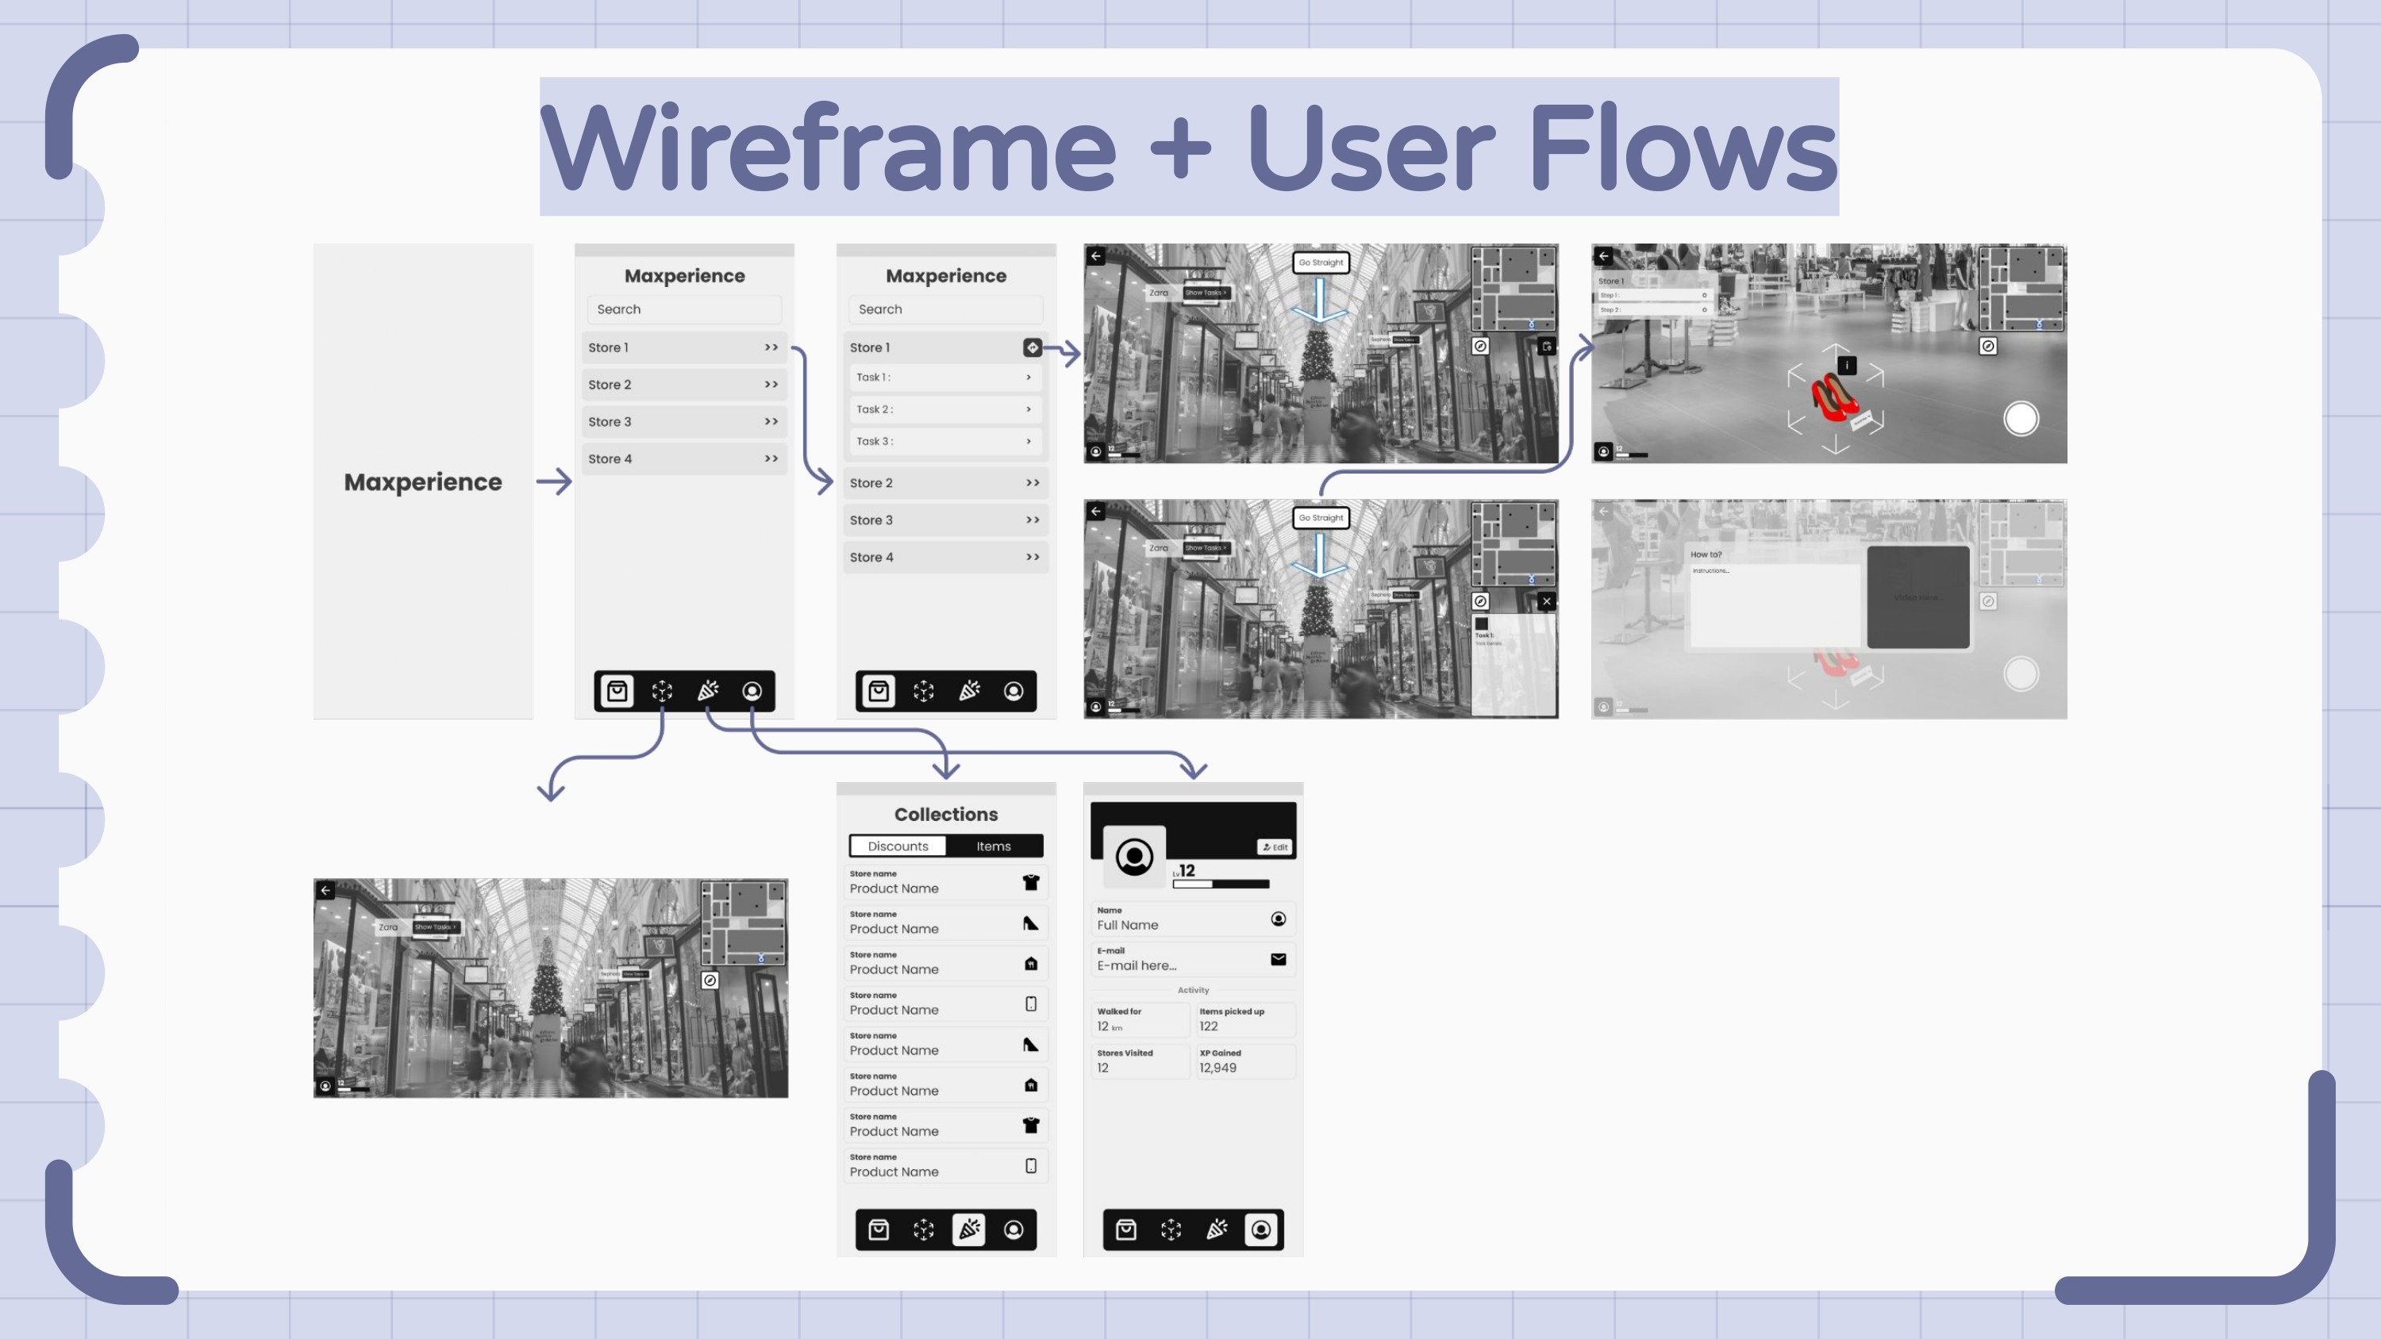
Task: Select the Discounts tab in Collections
Action: tap(898, 846)
